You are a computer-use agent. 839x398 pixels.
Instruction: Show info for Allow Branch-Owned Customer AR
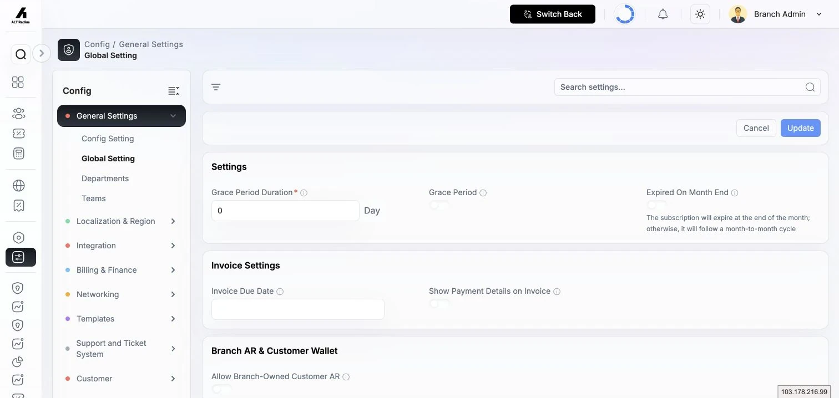pyautogui.click(x=346, y=377)
